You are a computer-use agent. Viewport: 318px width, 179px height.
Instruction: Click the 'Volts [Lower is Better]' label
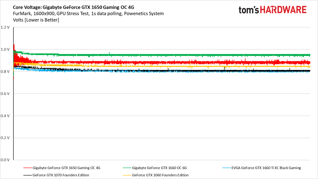pyautogui.click(x=36, y=20)
